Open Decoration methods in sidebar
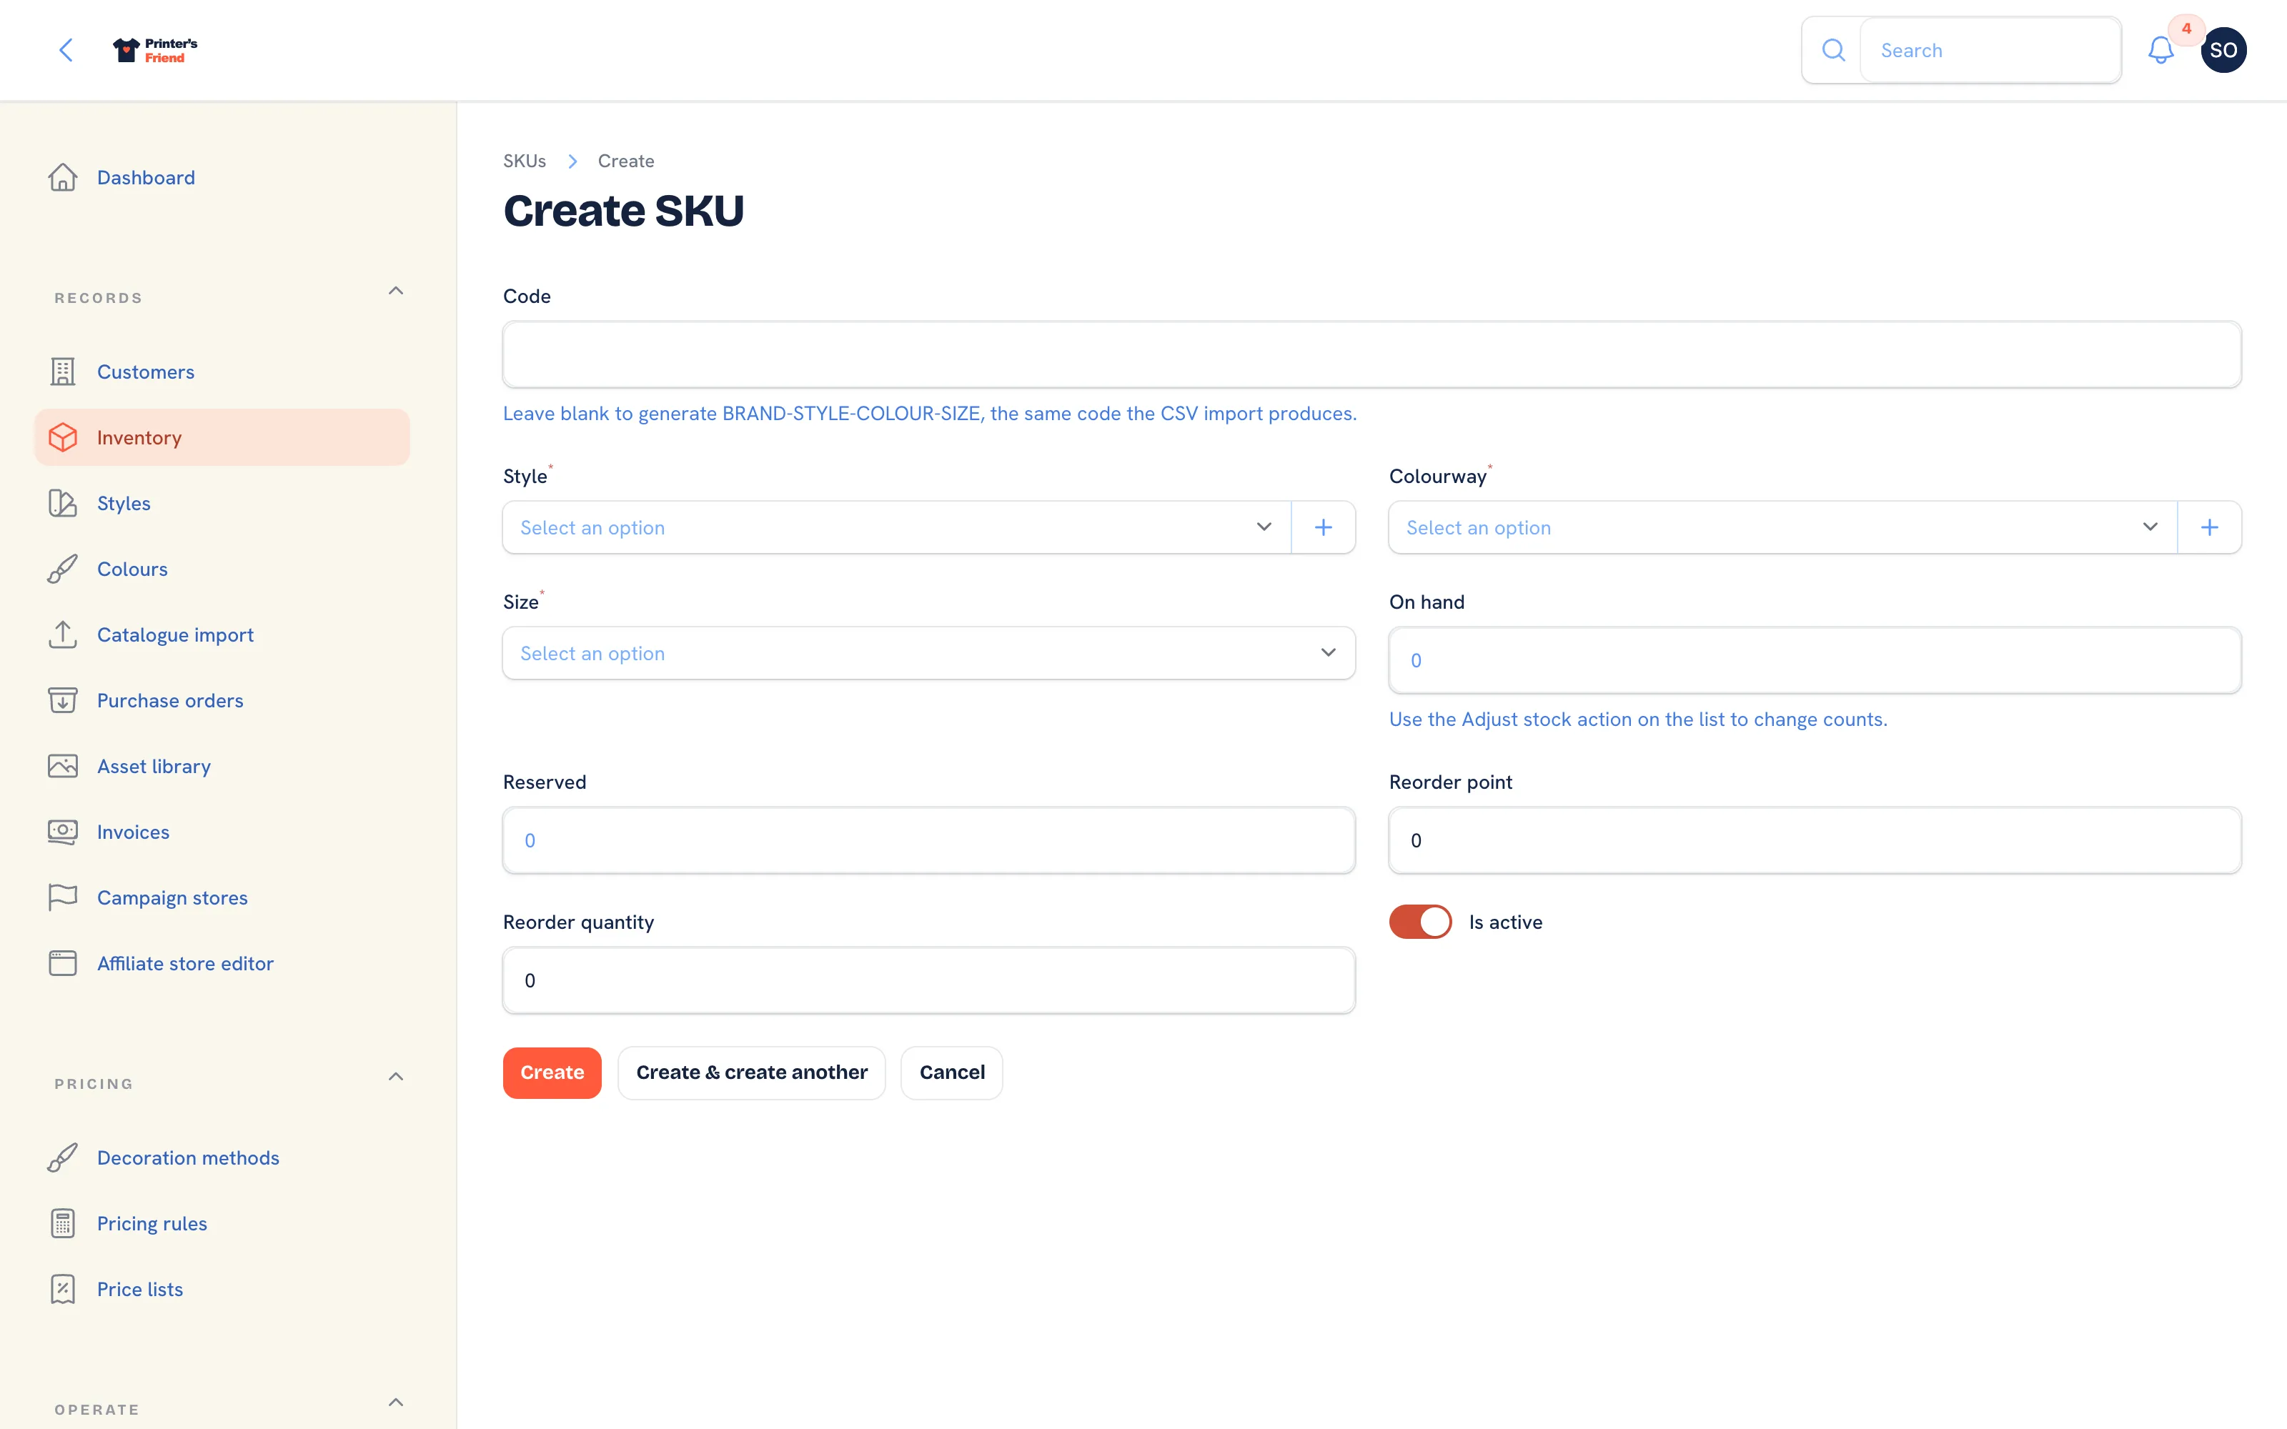This screenshot has width=2287, height=1429. pos(222,1157)
